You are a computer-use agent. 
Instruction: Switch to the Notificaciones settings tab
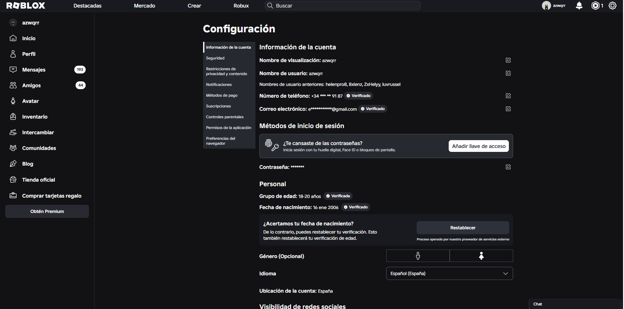(x=229, y=85)
